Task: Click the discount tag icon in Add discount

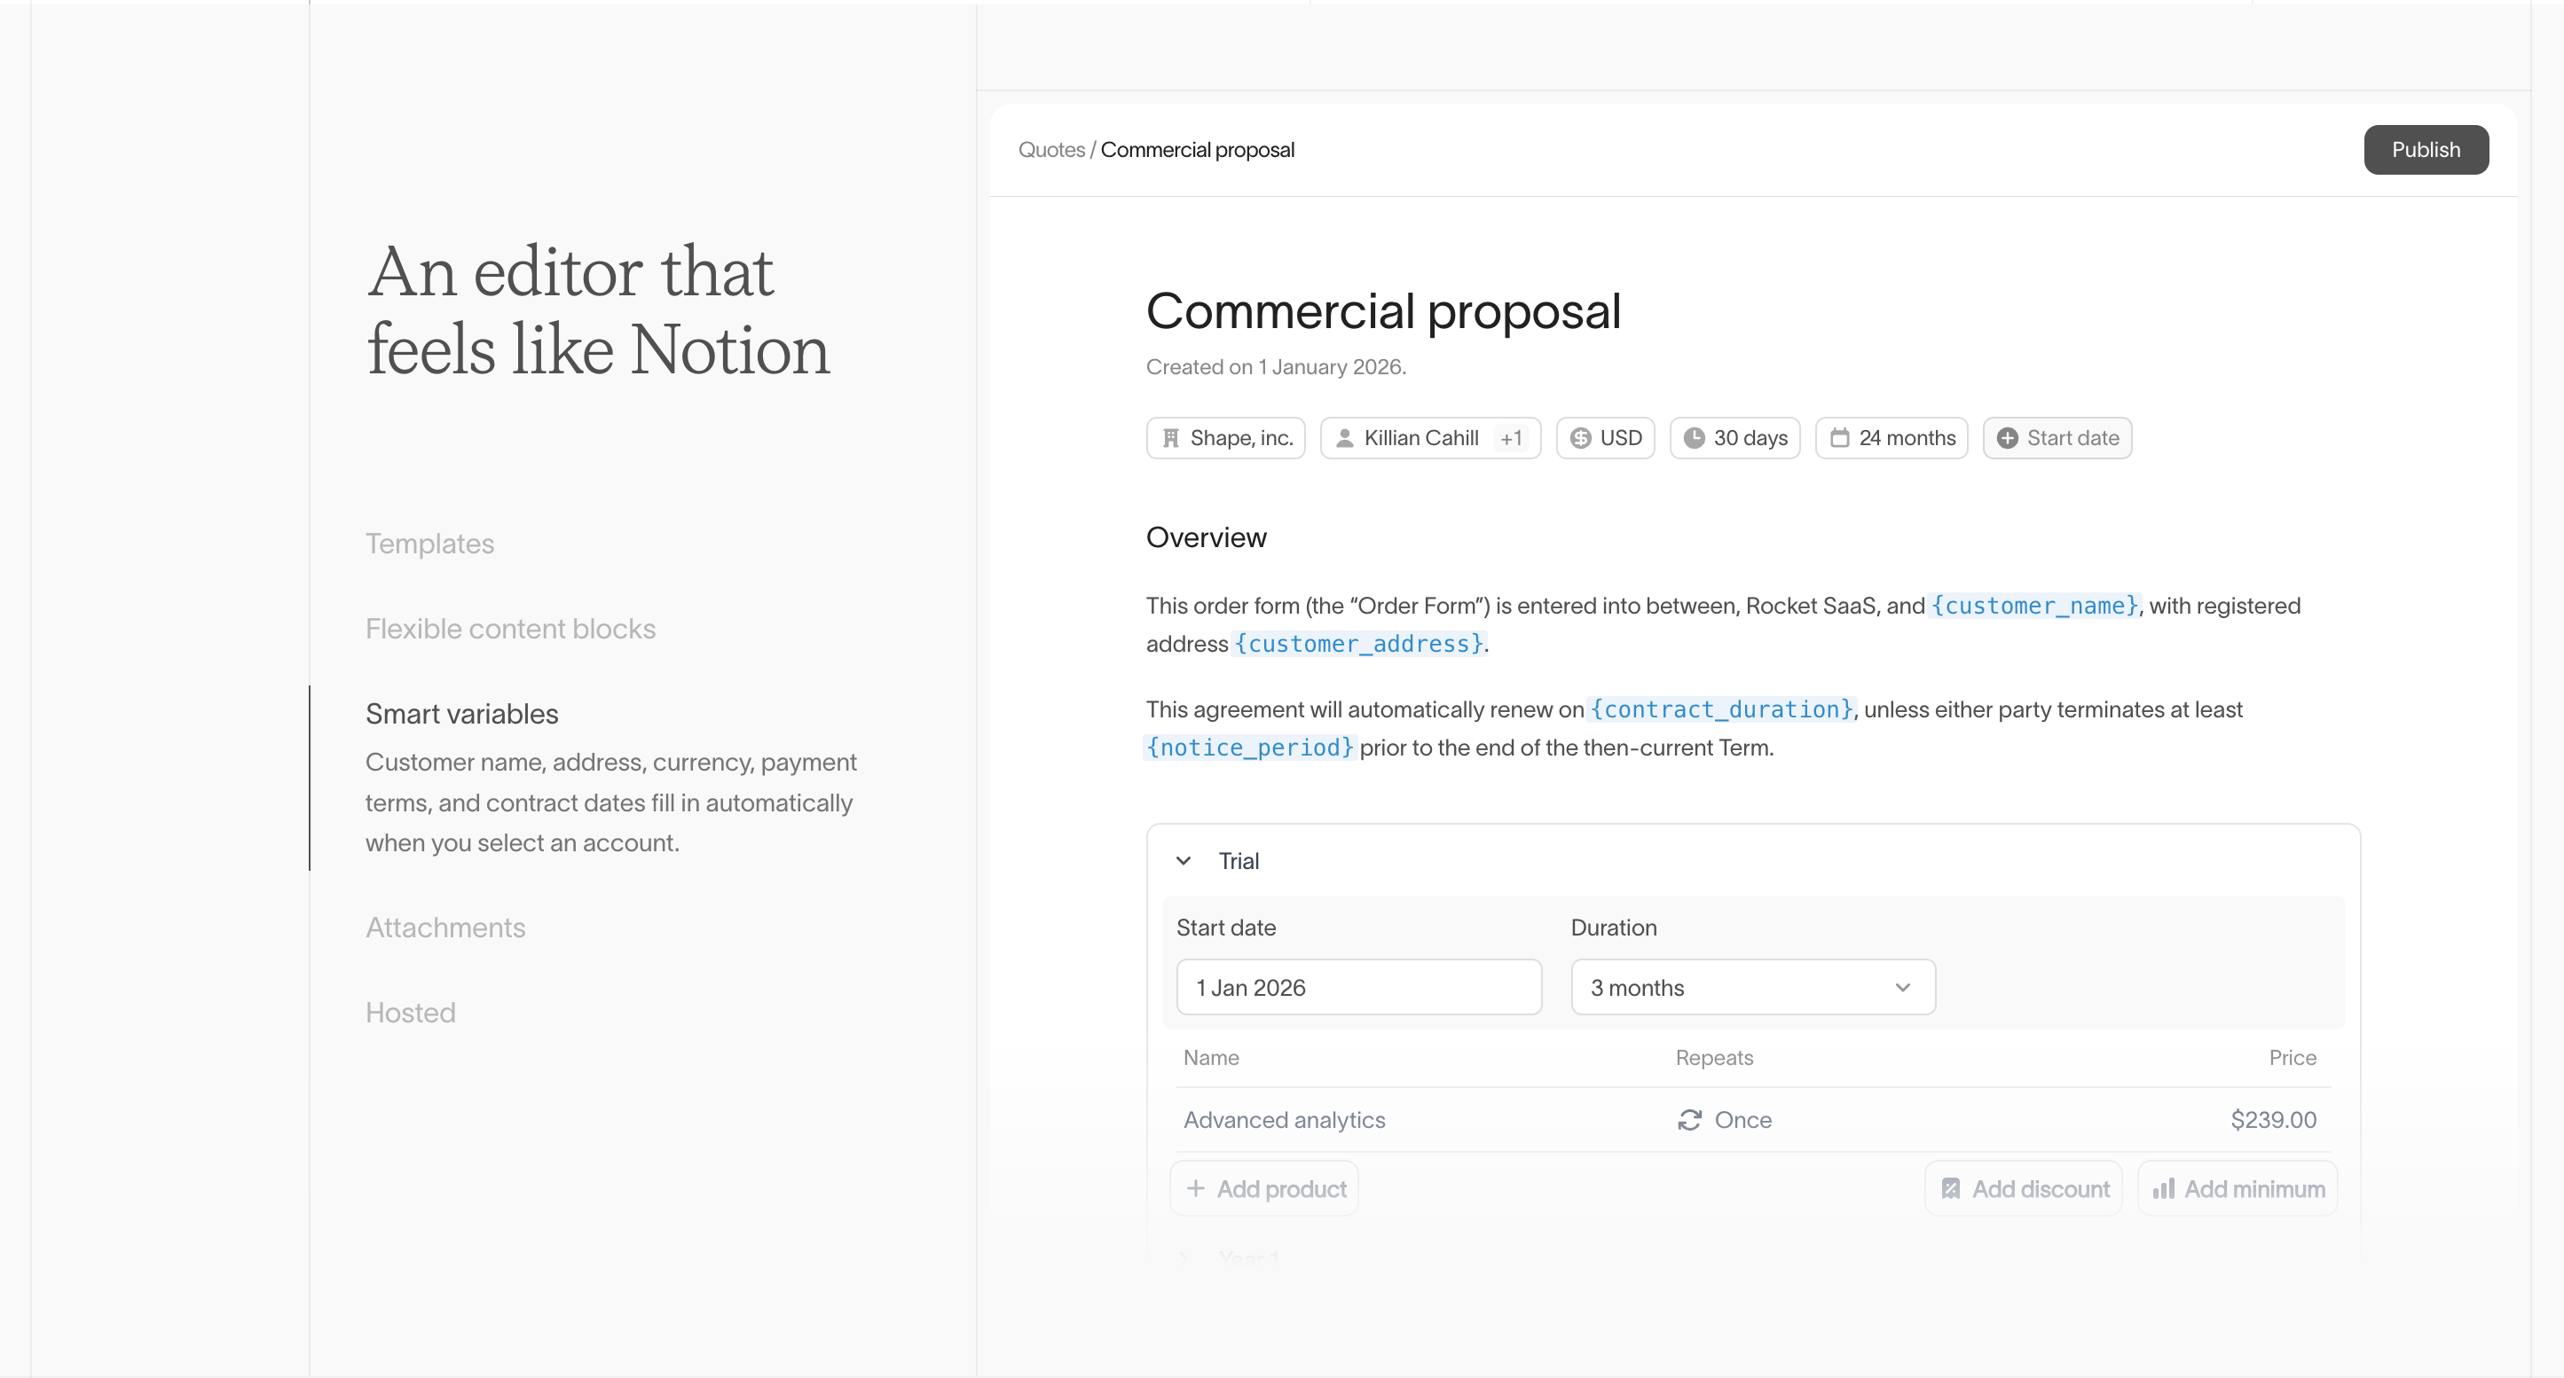Action: pos(1951,1189)
